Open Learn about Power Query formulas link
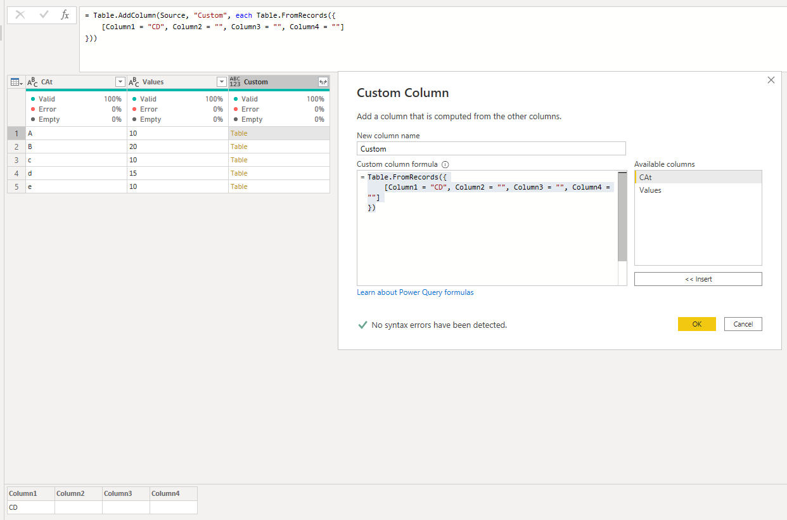 [415, 292]
